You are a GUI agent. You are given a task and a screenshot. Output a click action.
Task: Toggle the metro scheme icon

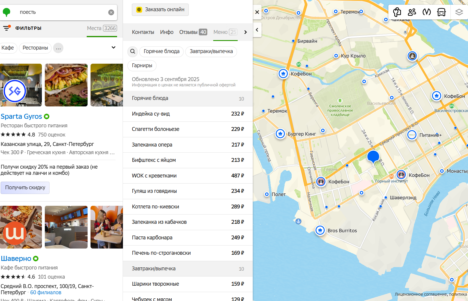(x=427, y=12)
